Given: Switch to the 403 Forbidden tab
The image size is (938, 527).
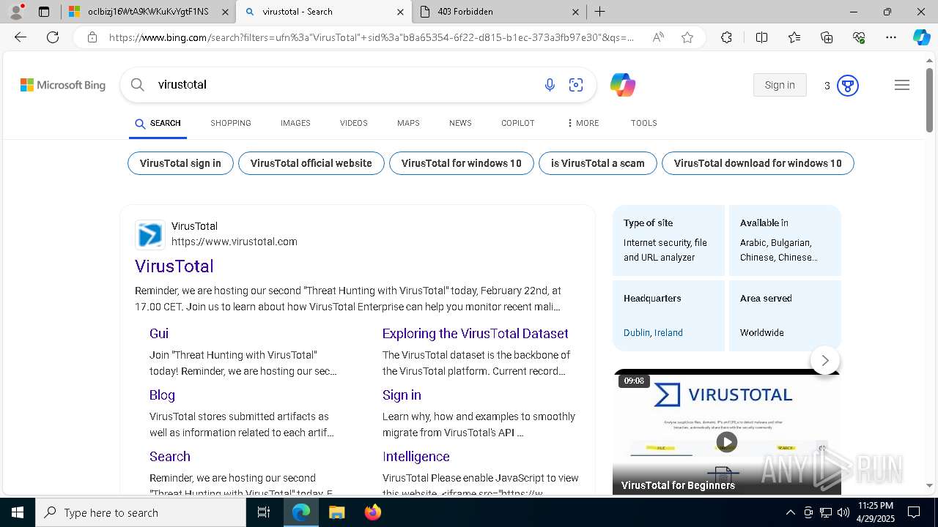Looking at the screenshot, I should 501,12.
